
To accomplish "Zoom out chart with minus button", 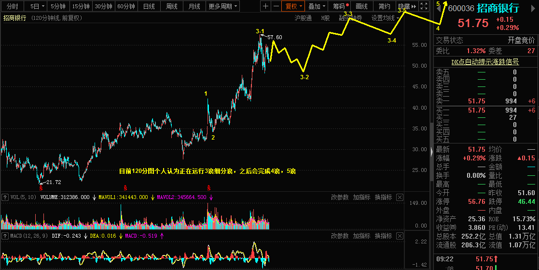I will tap(276, 6).
